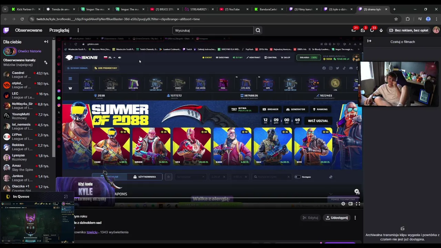441x248 pixels.
Task: Open the Otwórz historie link
Action: (x=30, y=51)
